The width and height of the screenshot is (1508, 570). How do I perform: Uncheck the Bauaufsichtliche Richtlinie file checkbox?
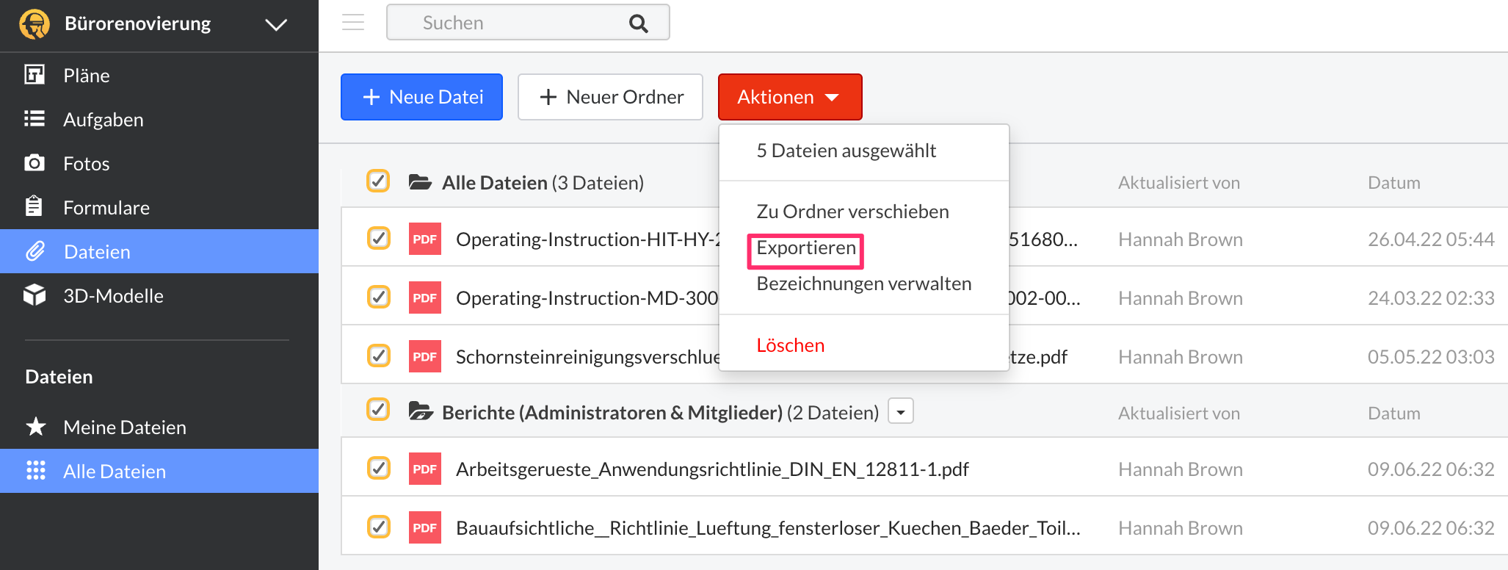378,527
